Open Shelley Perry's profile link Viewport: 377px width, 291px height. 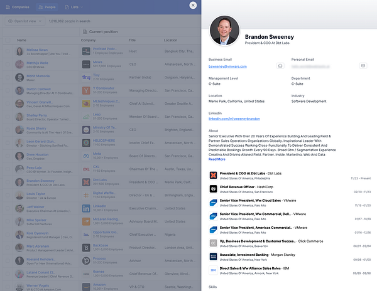(x=36, y=115)
